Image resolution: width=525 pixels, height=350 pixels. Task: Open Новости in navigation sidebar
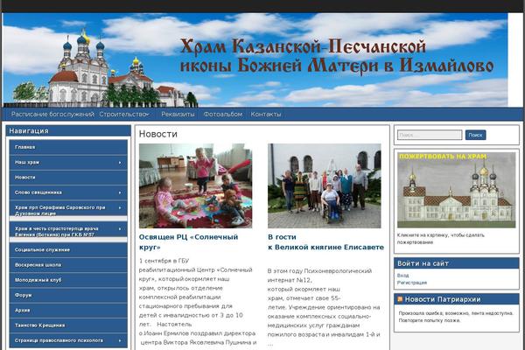coord(68,177)
